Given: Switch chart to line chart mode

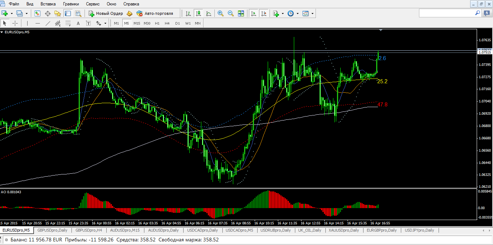Looking at the screenshot, I should coord(209,13).
